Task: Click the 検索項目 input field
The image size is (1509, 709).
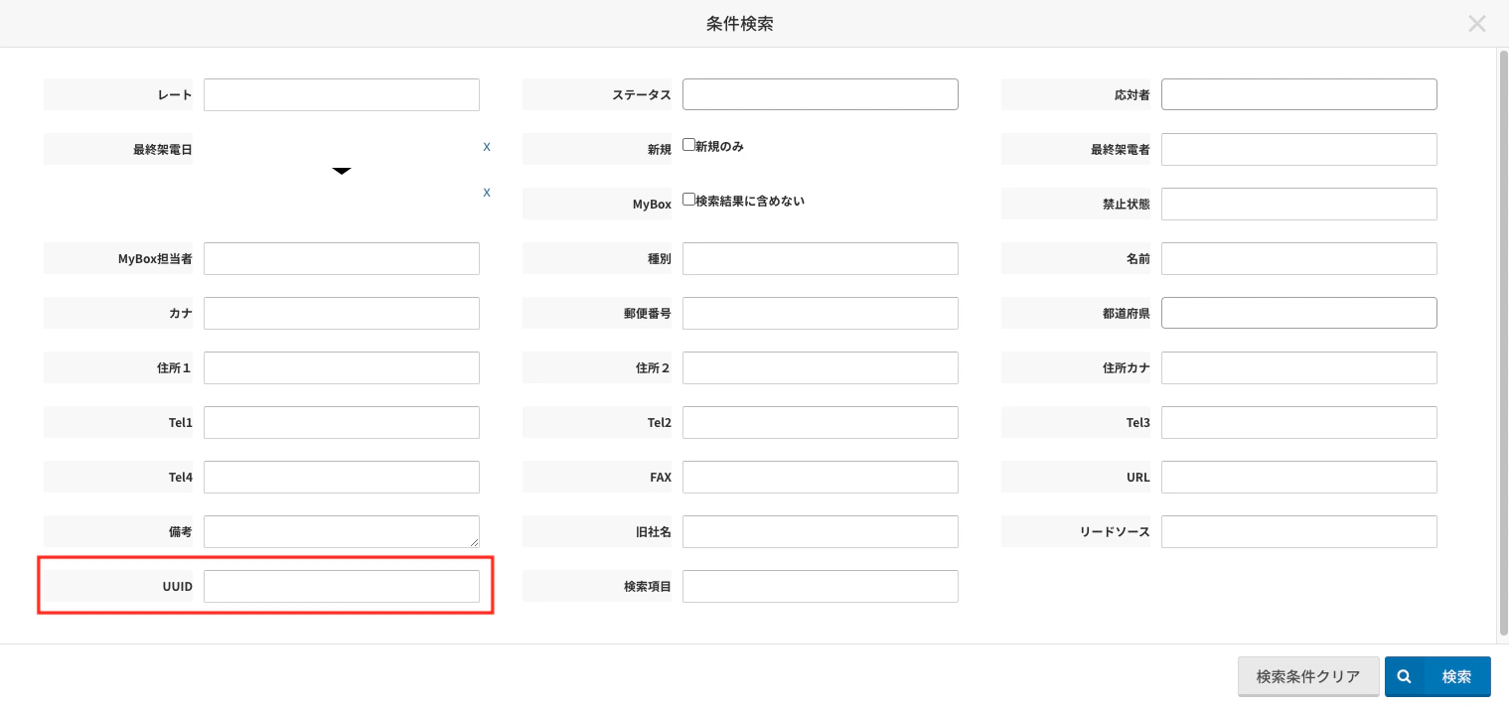Action: pos(821,586)
